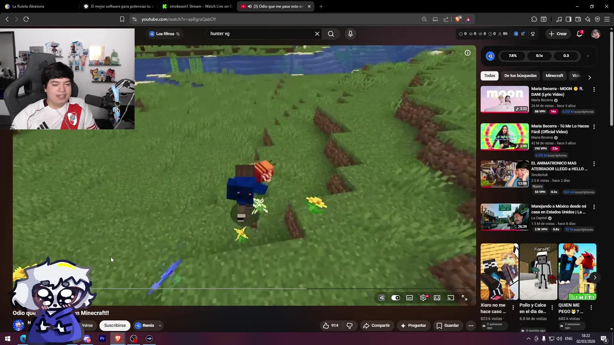Go back to the previous page in the browser
This screenshot has height=345, width=614.
point(7,19)
